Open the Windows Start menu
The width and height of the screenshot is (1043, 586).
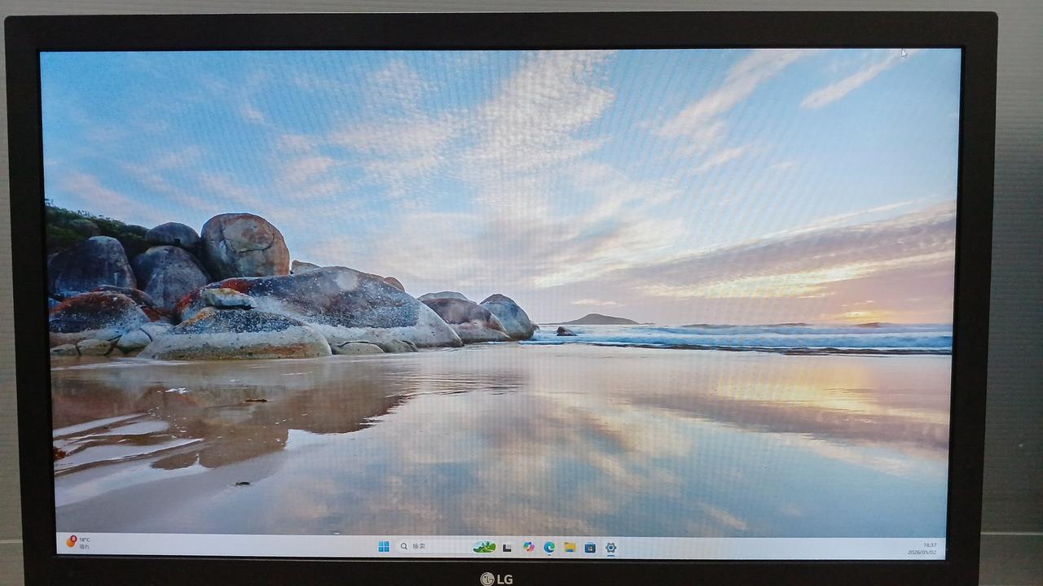coord(384,547)
